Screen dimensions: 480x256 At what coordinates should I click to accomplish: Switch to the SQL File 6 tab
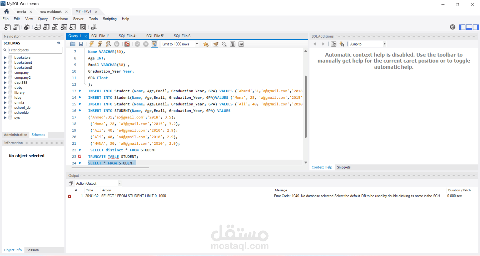pyautogui.click(x=182, y=36)
